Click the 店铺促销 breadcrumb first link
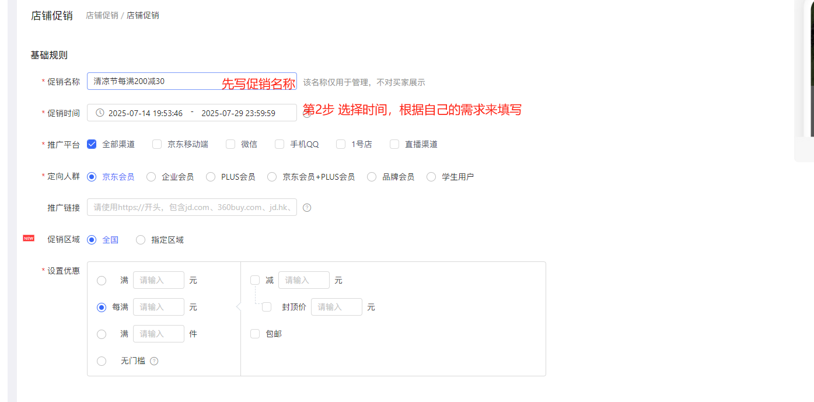 pyautogui.click(x=102, y=16)
